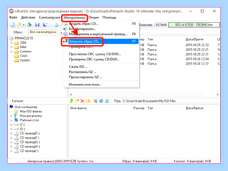Expand the Common folder node
This screenshot has height=171, width=228.
[x=11, y=52]
